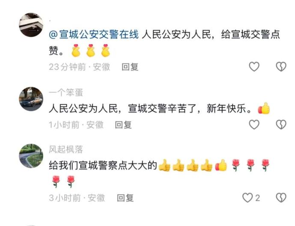Tap broken heart on 一个笨蛋's comment
Viewport: 295px width, 226px height.
pyautogui.click(x=281, y=125)
